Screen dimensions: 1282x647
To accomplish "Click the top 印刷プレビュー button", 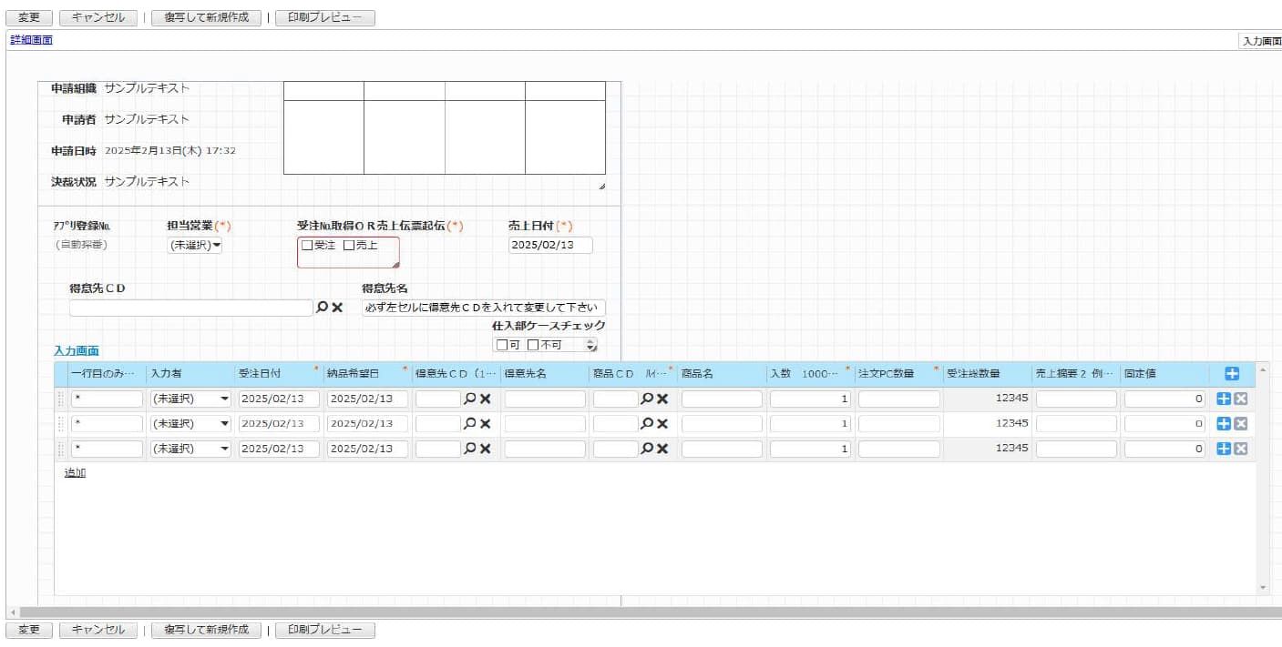I will pyautogui.click(x=324, y=17).
